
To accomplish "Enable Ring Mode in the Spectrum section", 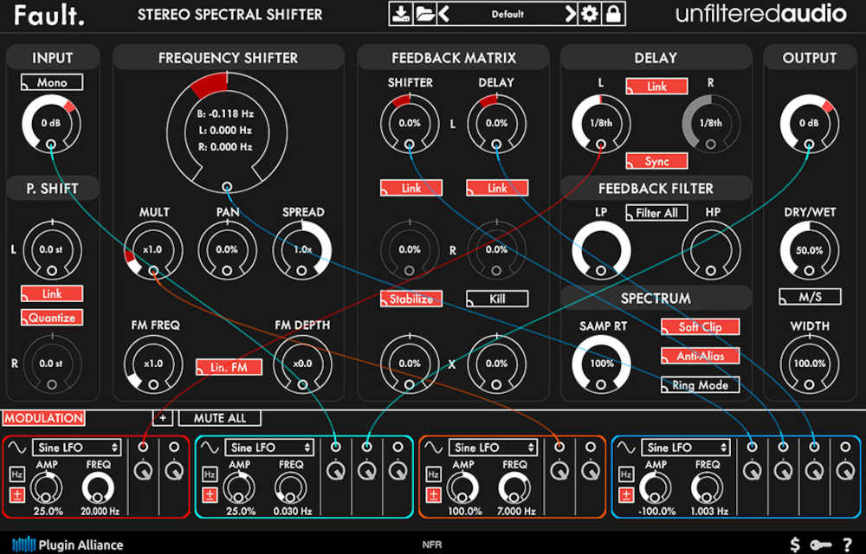I will tap(700, 385).
